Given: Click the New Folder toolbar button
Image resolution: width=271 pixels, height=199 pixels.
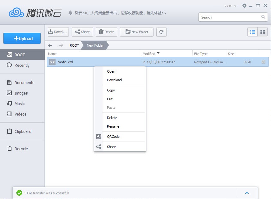Looking at the screenshot, I should click(137, 32).
